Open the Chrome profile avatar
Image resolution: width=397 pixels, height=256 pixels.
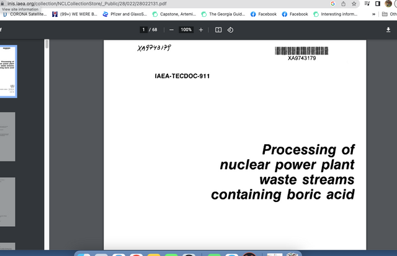coord(388,4)
